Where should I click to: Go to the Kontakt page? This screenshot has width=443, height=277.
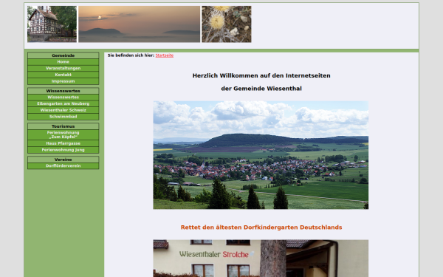(x=63, y=75)
